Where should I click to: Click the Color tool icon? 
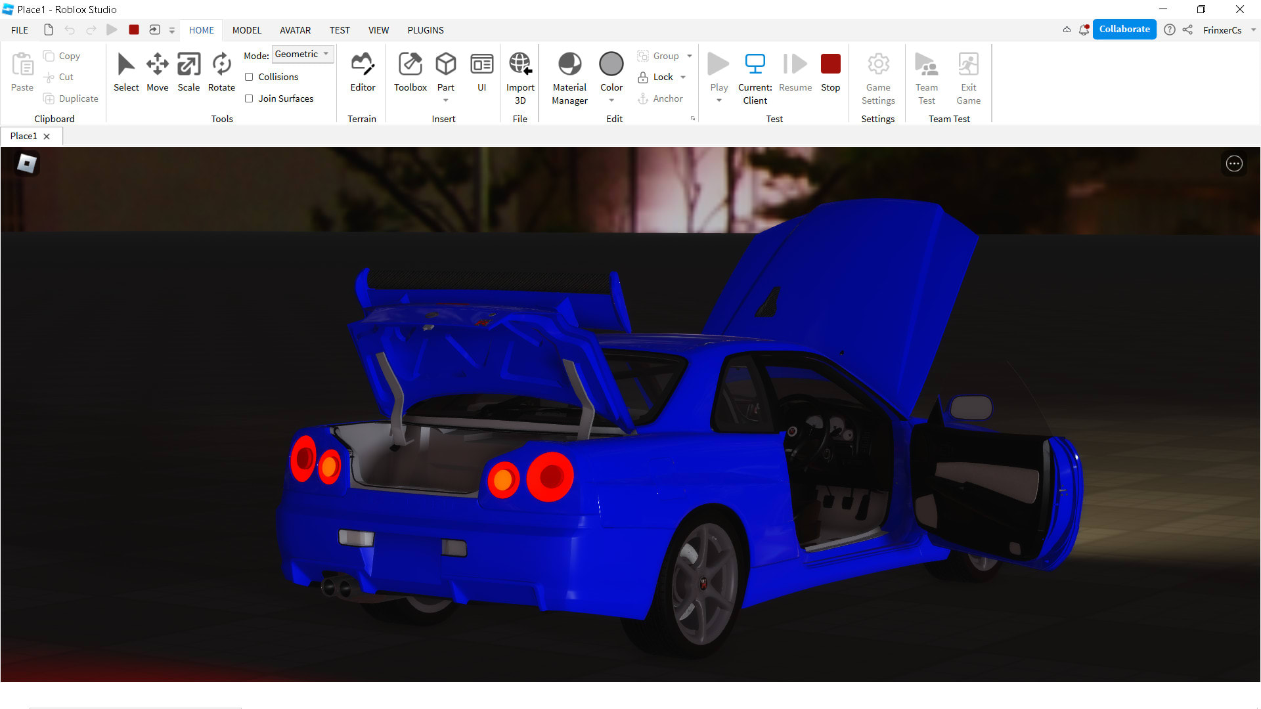click(611, 64)
